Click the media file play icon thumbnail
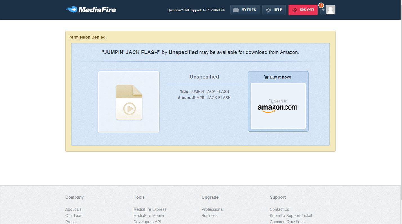 coord(129,102)
